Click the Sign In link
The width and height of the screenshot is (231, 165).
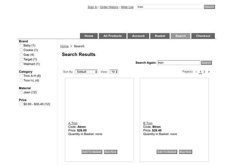point(92,7)
